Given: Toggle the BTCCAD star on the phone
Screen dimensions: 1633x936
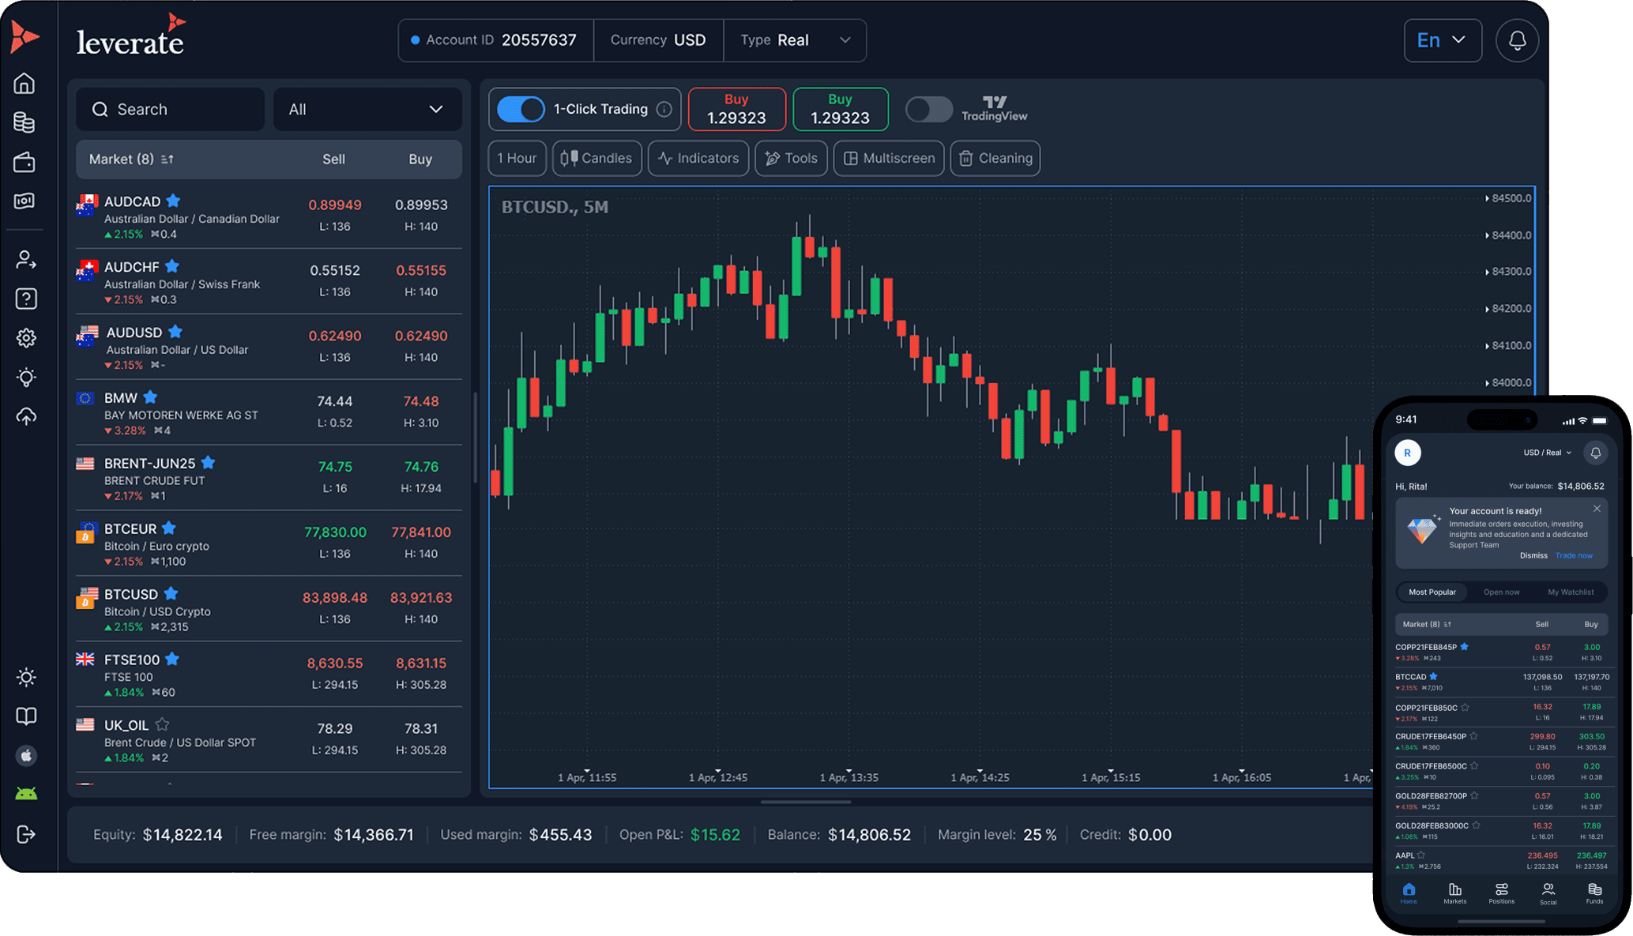Looking at the screenshot, I should (1434, 676).
